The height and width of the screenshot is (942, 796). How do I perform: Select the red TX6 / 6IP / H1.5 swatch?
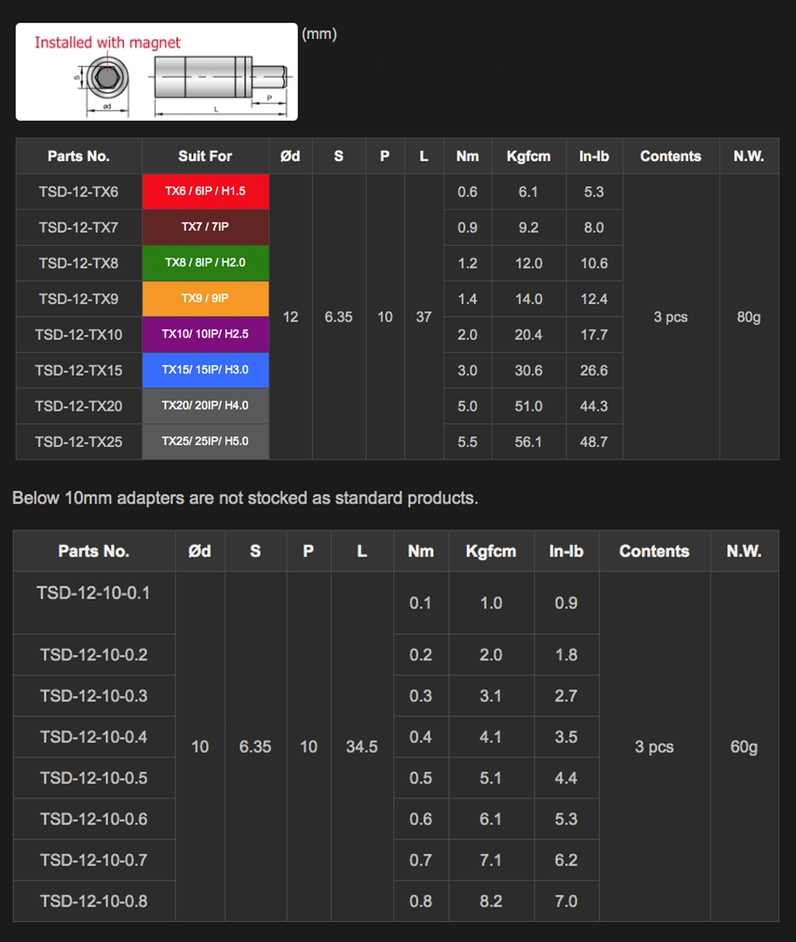click(x=205, y=191)
